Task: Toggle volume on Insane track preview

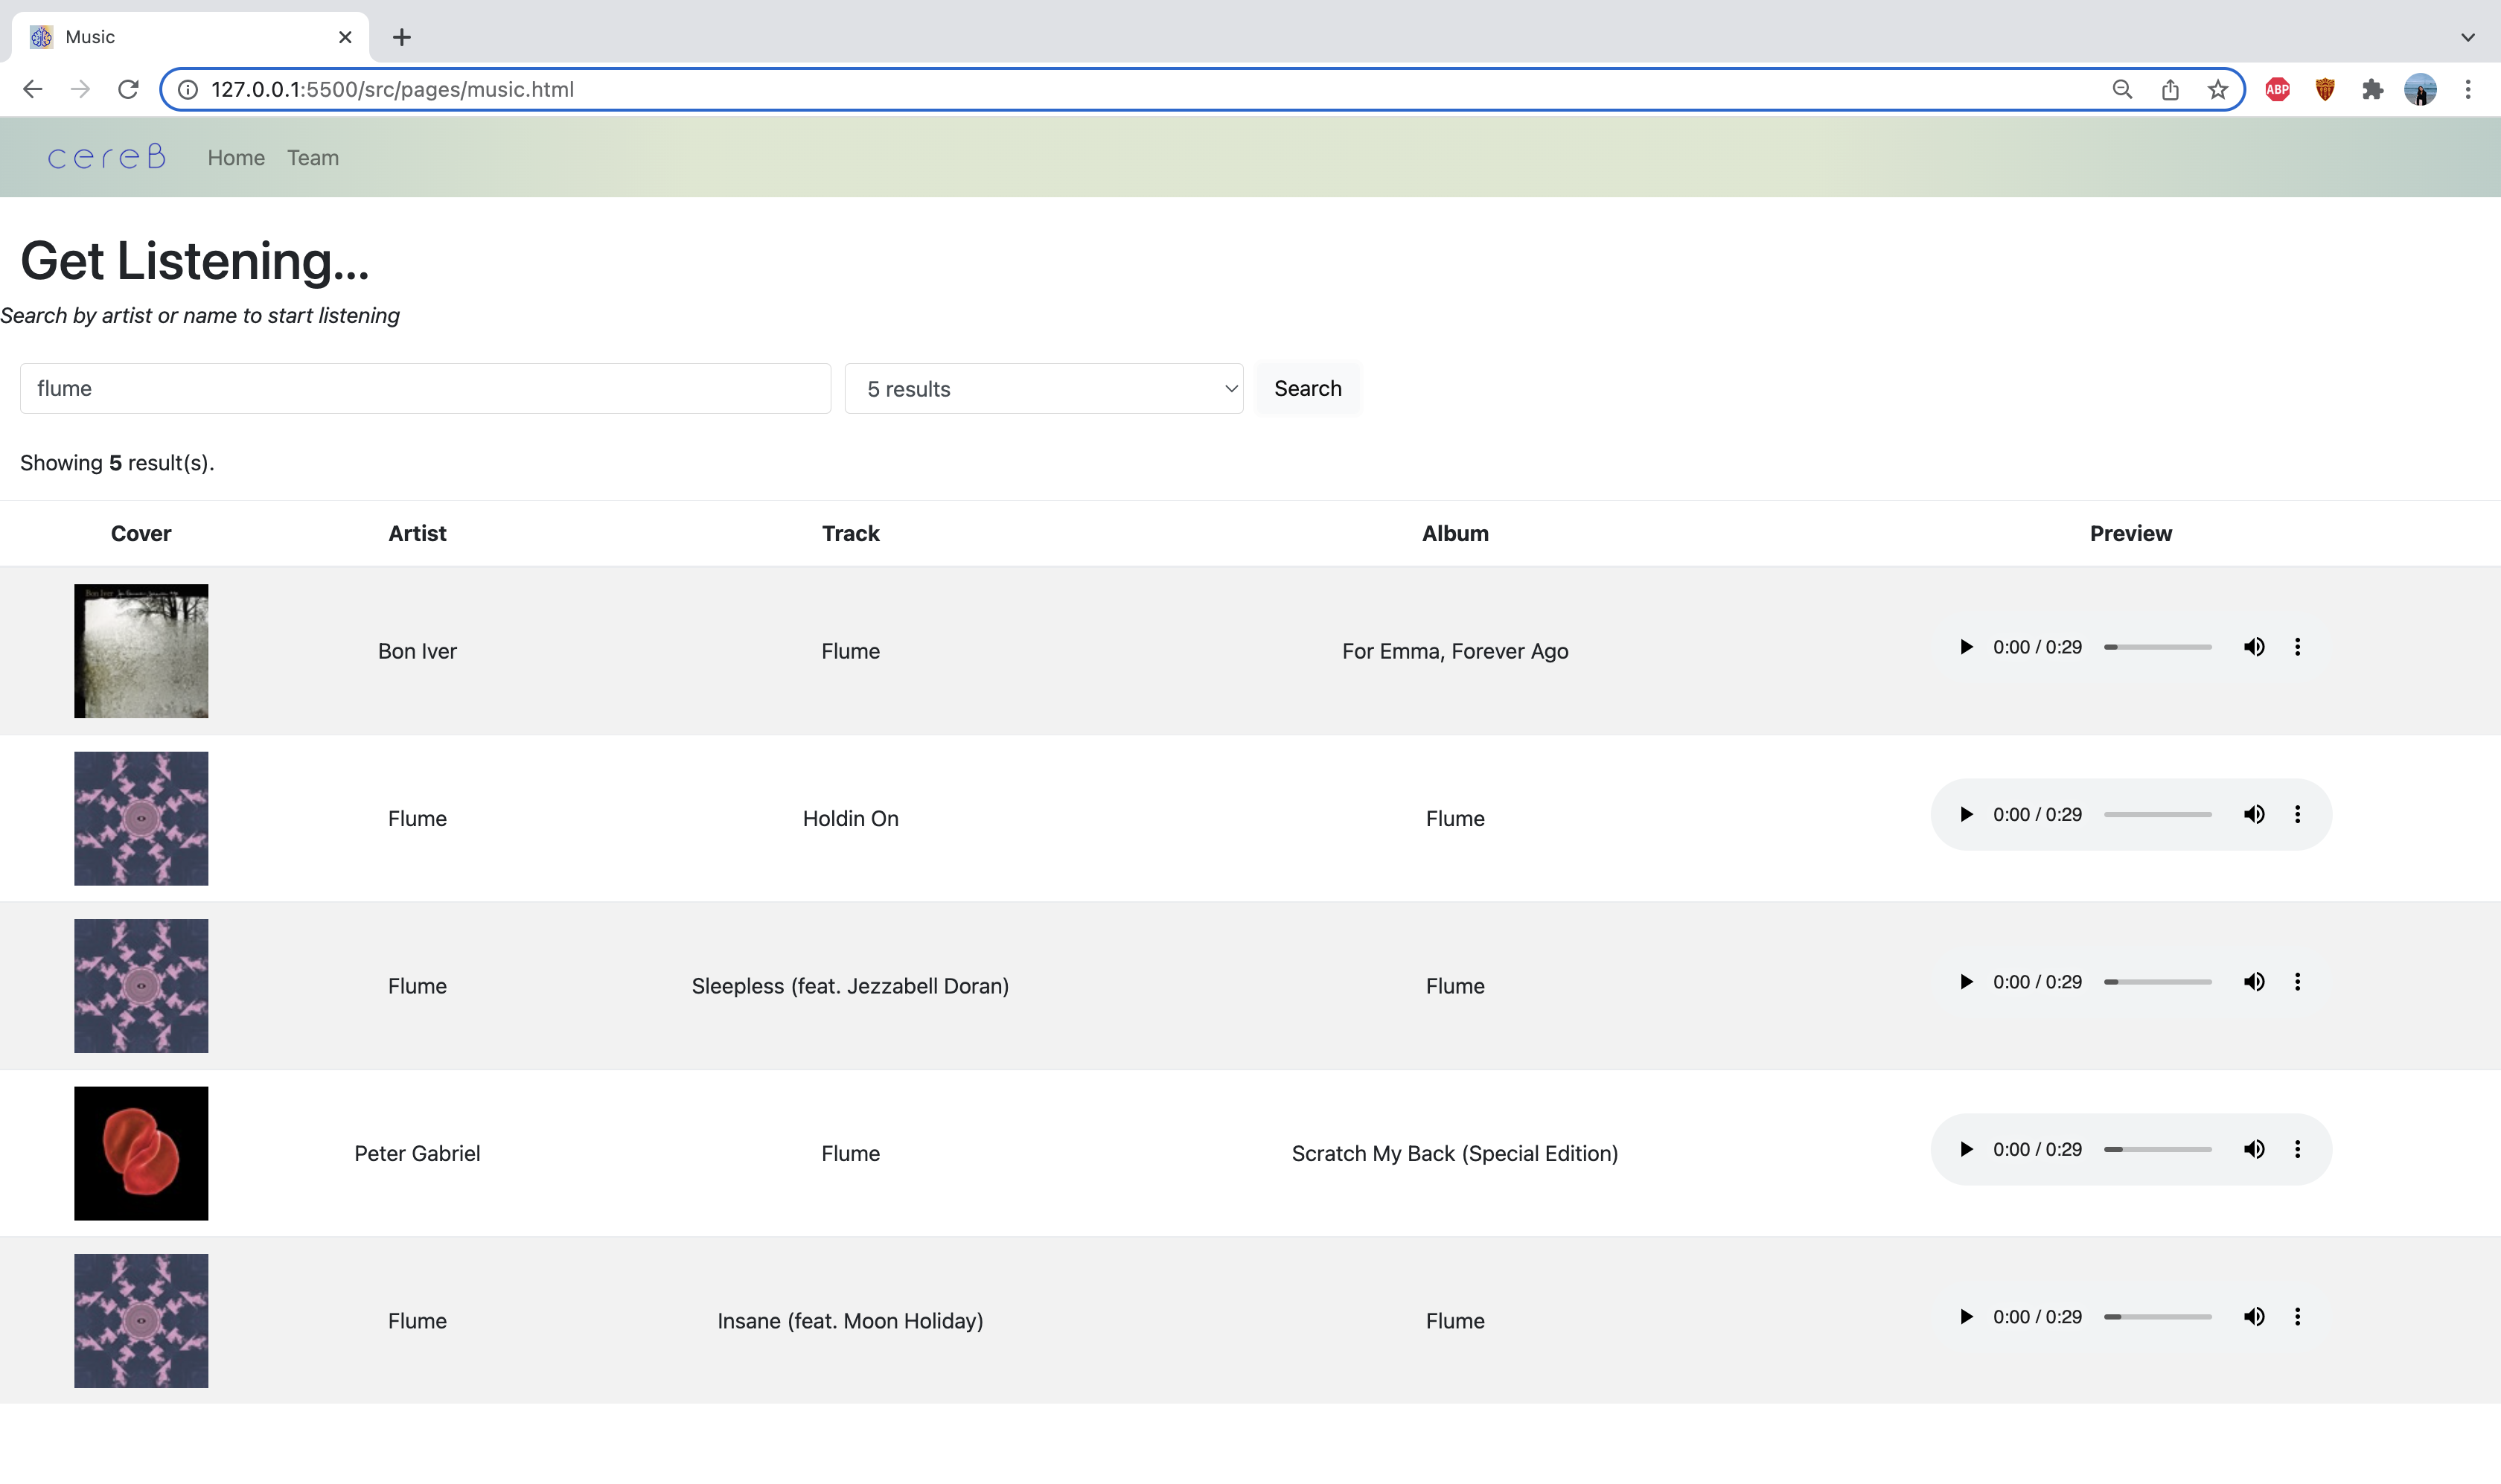Action: coord(2253,1317)
